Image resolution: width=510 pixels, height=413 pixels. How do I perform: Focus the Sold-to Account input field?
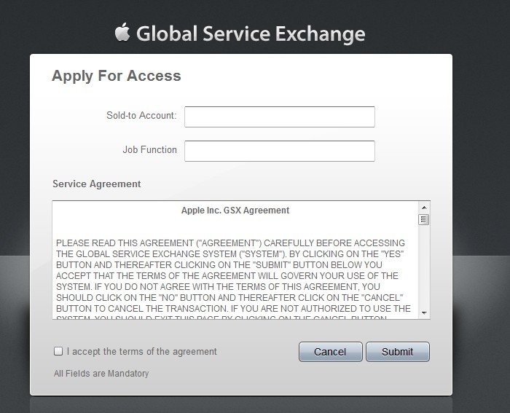pos(280,117)
